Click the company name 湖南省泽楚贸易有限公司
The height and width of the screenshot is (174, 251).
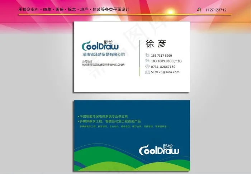pyautogui.click(x=103, y=55)
